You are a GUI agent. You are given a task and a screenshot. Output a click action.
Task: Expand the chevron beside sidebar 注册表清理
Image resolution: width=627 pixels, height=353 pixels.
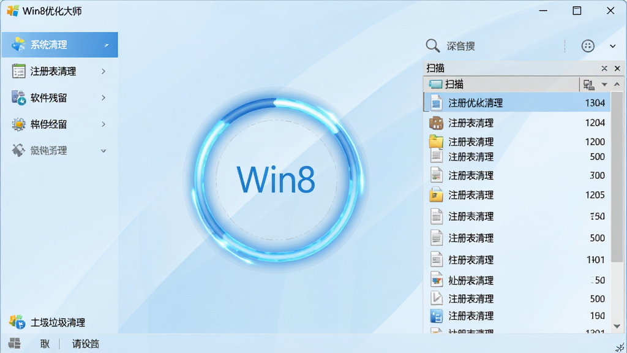click(103, 71)
